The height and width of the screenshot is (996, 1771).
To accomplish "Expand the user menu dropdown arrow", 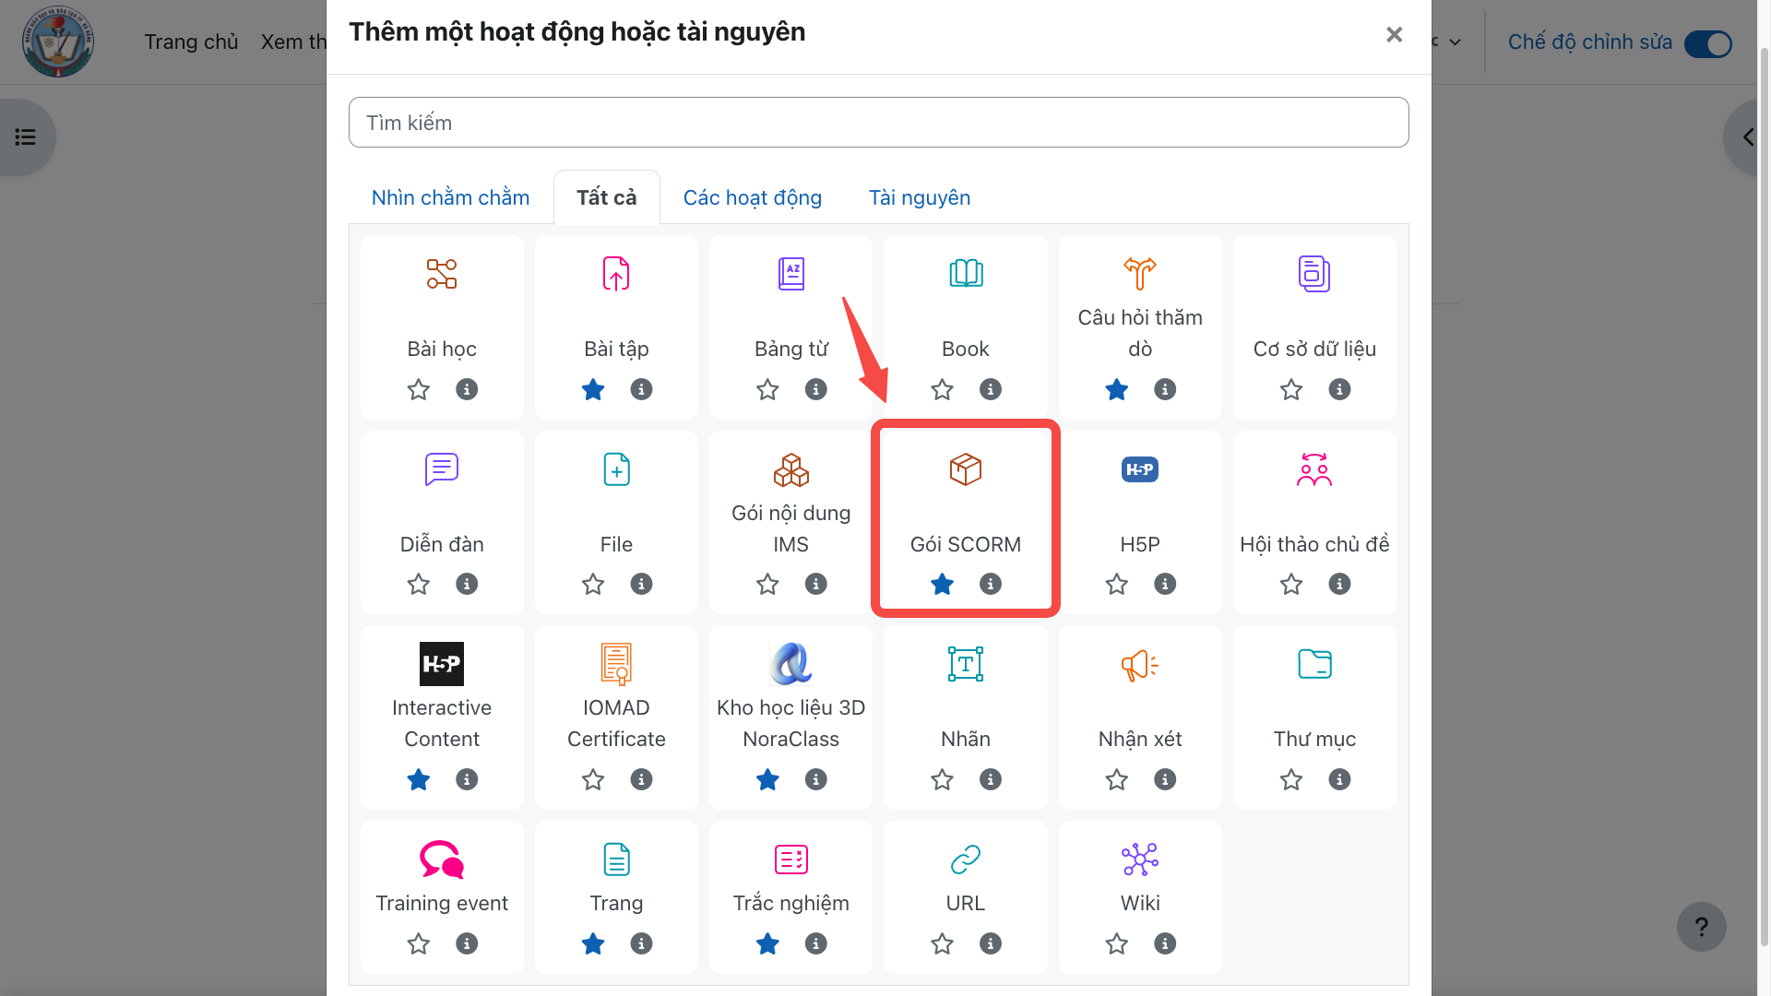I will point(1456,42).
